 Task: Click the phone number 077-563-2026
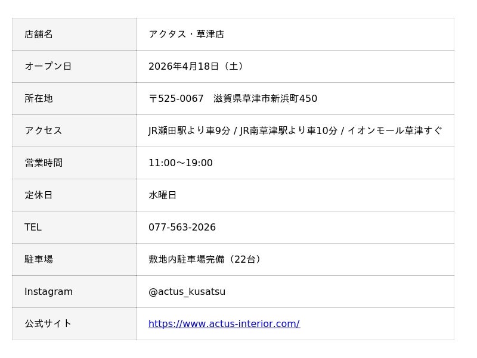coord(182,228)
